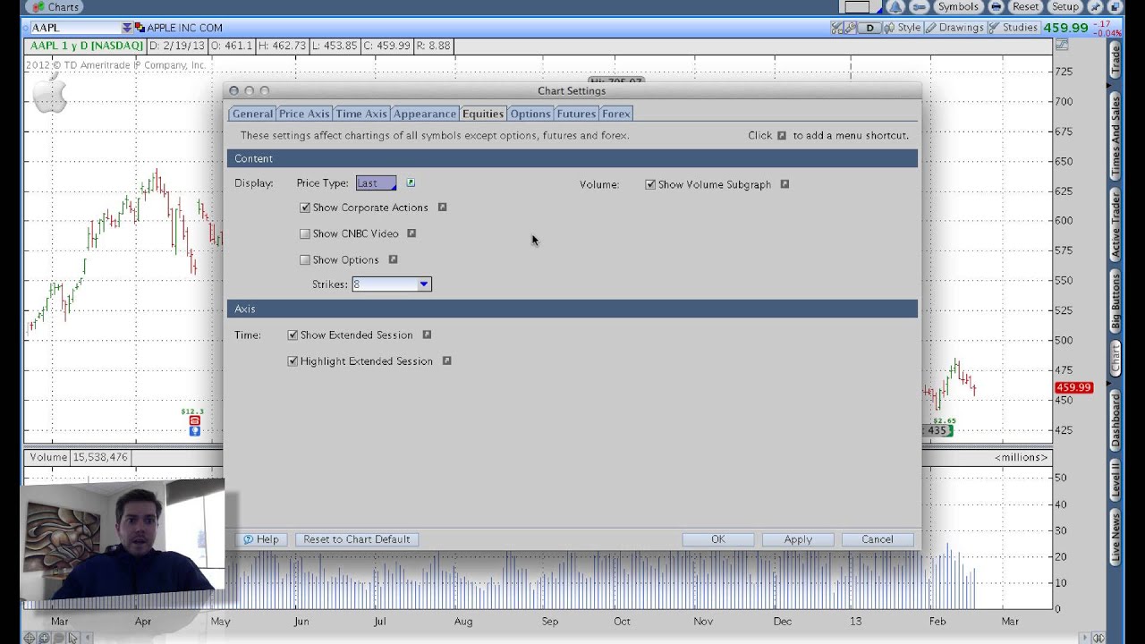
Task: Enable Show CNBC Video checkbox
Action: (305, 233)
